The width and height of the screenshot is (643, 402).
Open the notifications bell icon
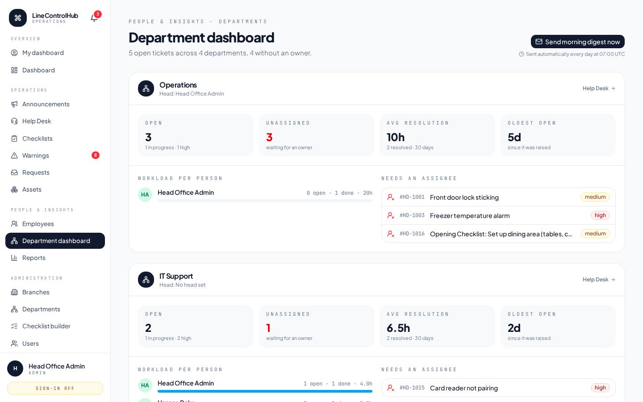click(94, 18)
